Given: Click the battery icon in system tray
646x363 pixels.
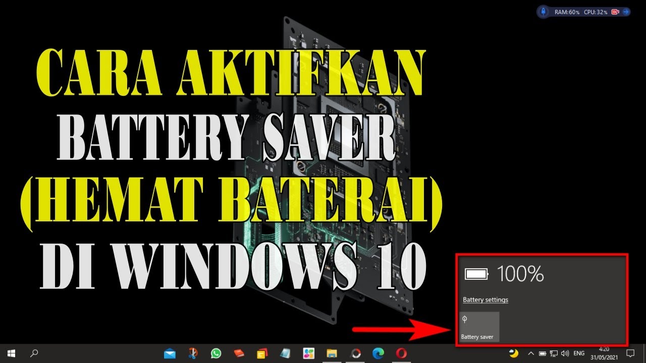Looking at the screenshot, I should click(x=543, y=353).
